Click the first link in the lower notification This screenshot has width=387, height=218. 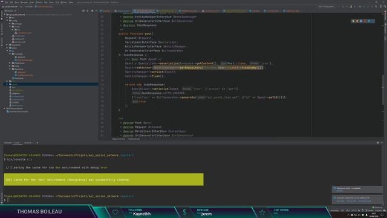pyautogui.click(x=340, y=201)
